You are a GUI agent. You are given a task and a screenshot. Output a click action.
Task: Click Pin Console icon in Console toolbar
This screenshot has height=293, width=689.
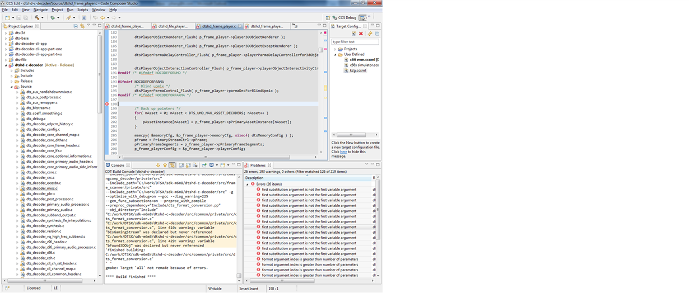[x=204, y=165]
